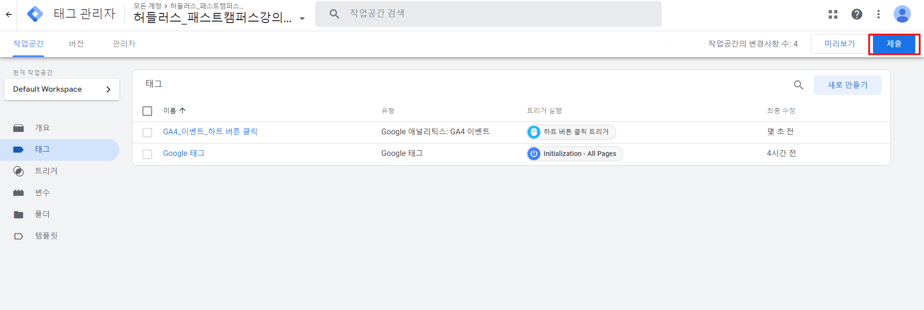The image size is (924, 310).
Task: Click the 하트 버튼 클릭 트리거 chip
Action: coord(571,132)
